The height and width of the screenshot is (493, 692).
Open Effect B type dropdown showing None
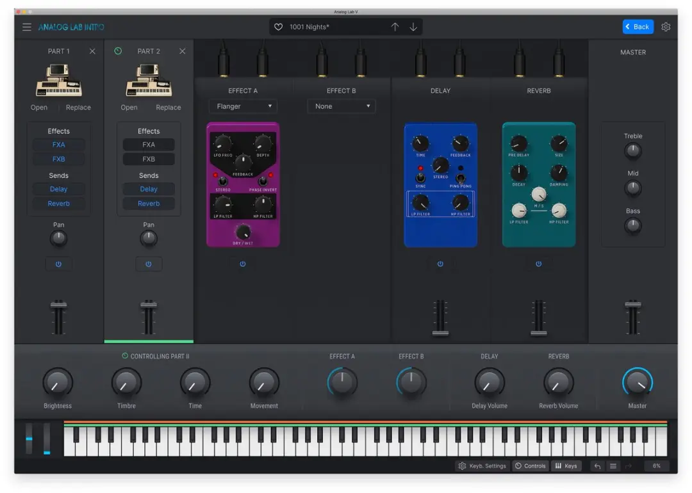pos(342,106)
